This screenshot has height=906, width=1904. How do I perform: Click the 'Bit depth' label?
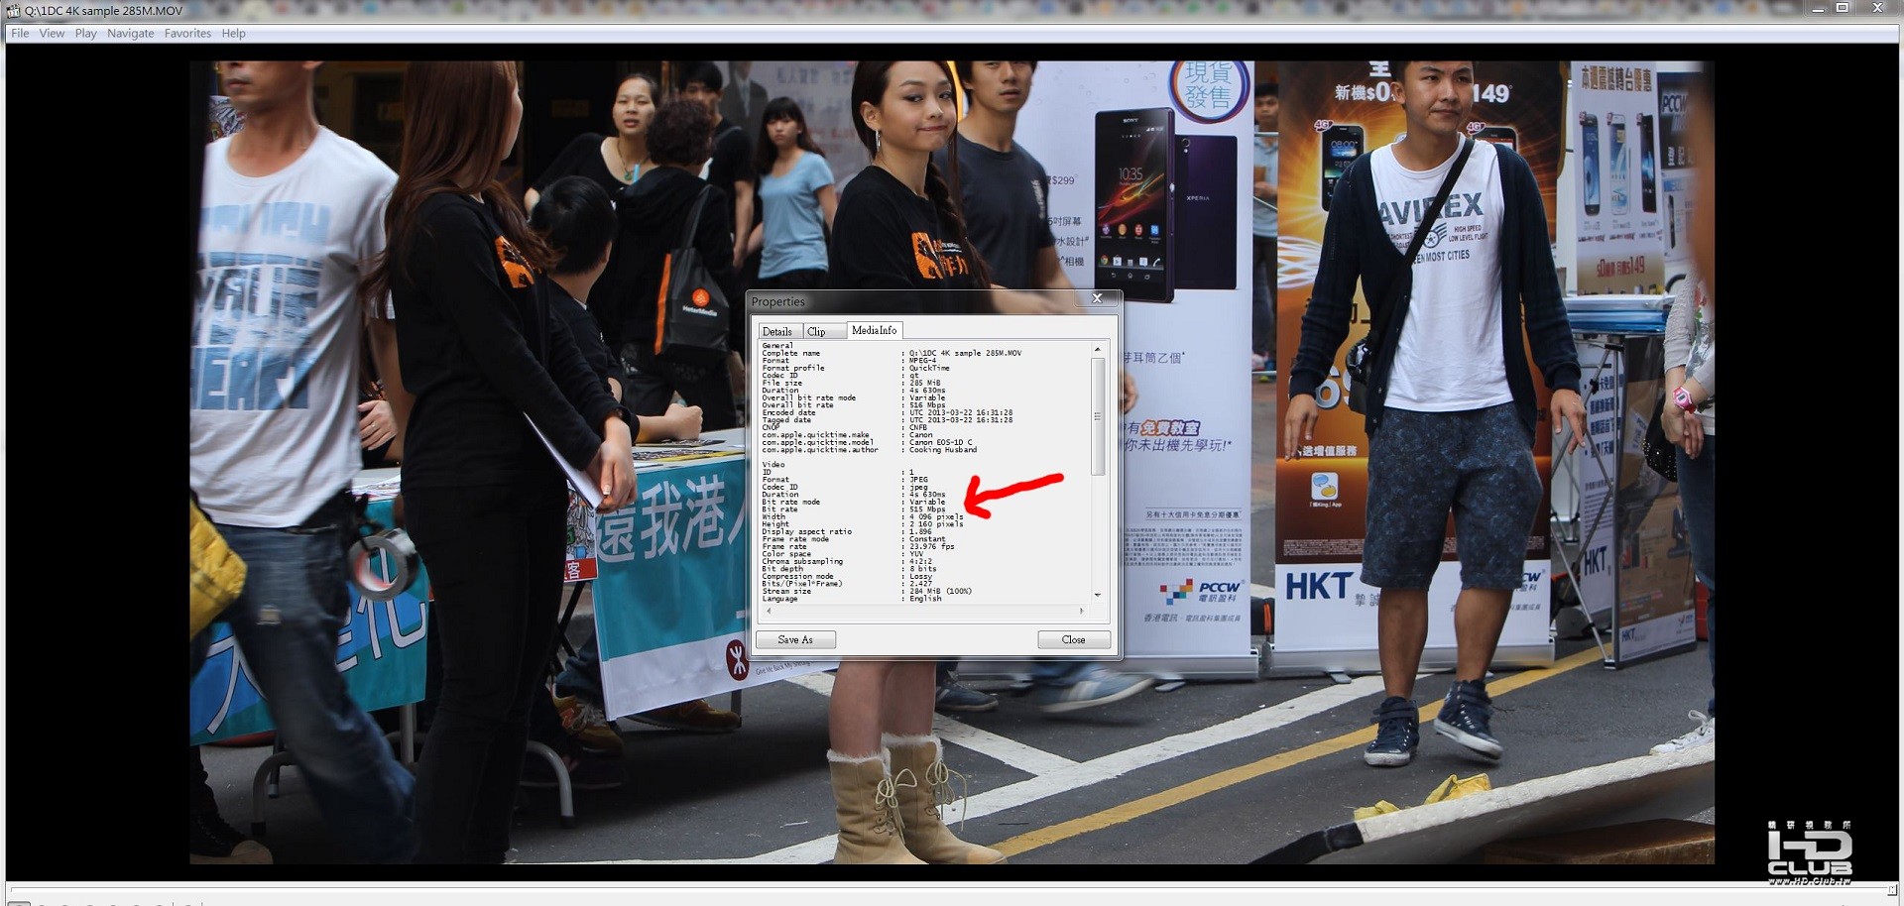(782, 569)
